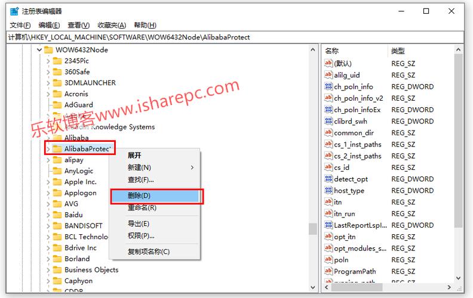Click the tree pane scroll-up arrow
Viewport: 473px width, 298px height.
coord(313,49)
